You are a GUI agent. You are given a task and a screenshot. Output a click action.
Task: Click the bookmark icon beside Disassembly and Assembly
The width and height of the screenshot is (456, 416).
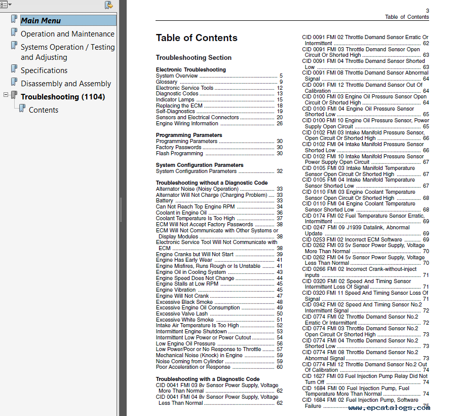(14, 82)
